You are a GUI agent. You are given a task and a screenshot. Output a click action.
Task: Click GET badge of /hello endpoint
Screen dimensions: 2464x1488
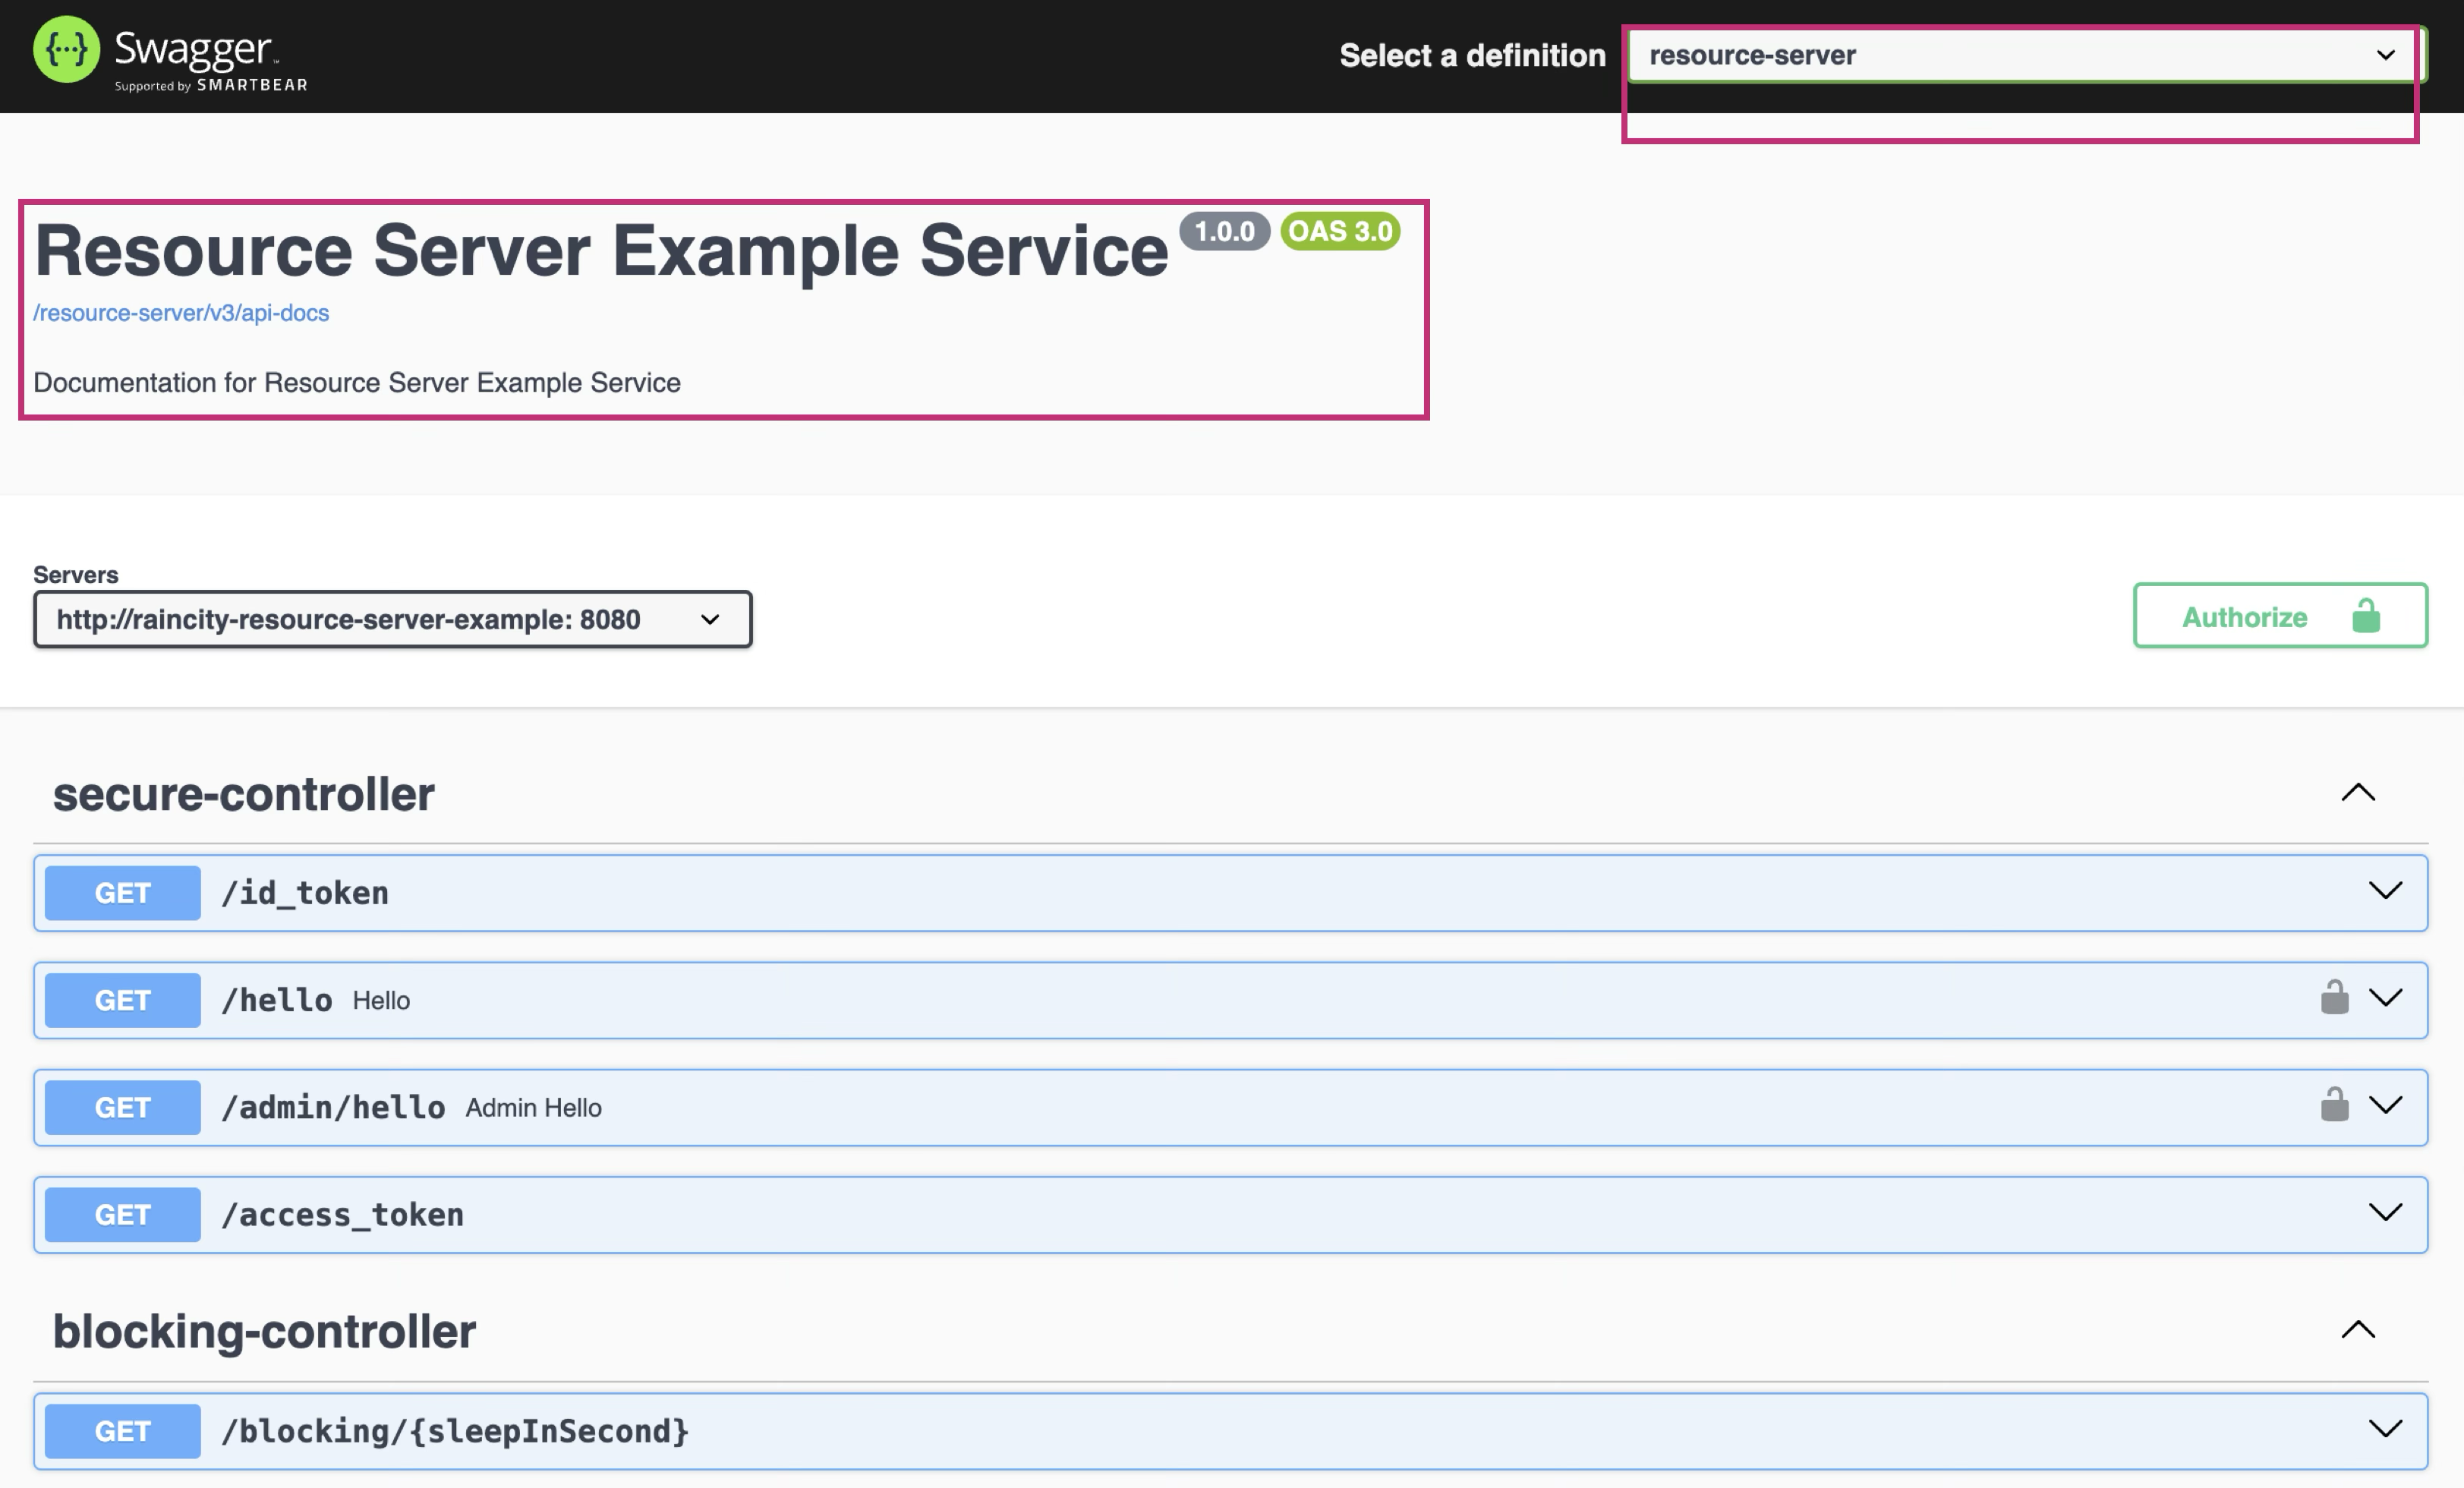(122, 1000)
